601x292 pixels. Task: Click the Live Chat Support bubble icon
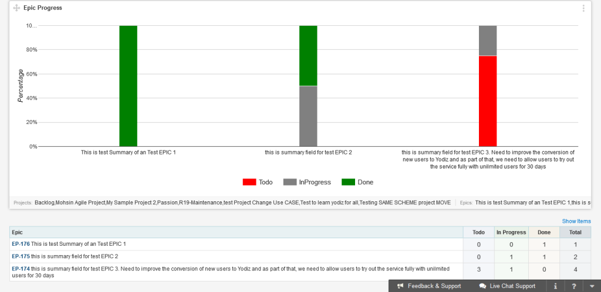coord(482,286)
